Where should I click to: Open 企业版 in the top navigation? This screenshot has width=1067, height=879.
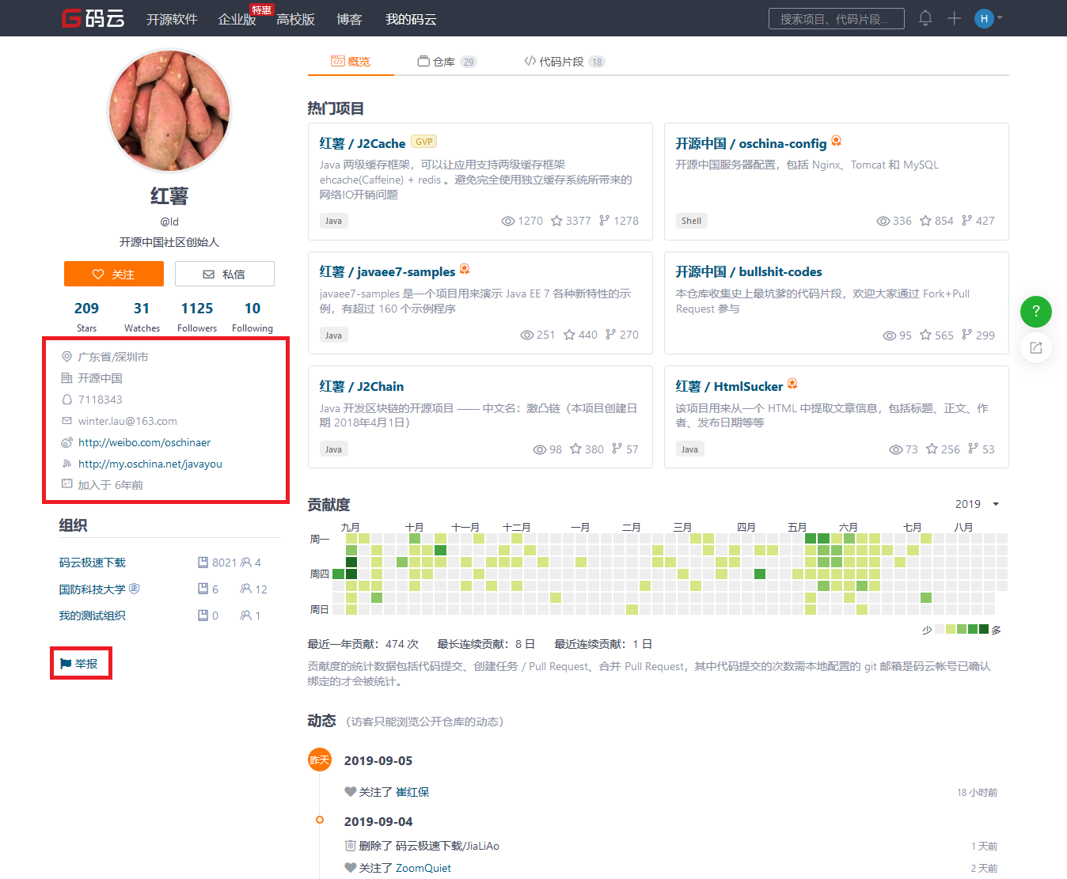[x=237, y=19]
